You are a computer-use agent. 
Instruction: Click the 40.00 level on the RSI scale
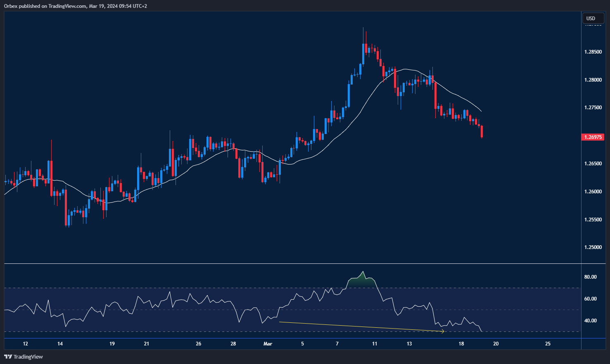[x=590, y=321]
